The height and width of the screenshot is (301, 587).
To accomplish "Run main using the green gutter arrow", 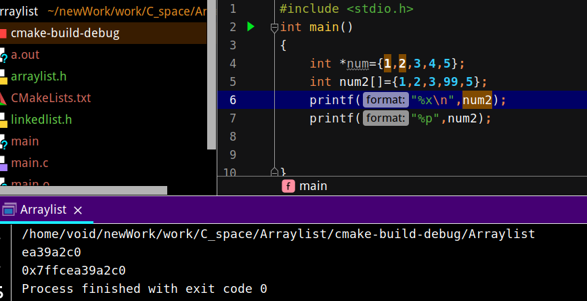I will (x=251, y=27).
